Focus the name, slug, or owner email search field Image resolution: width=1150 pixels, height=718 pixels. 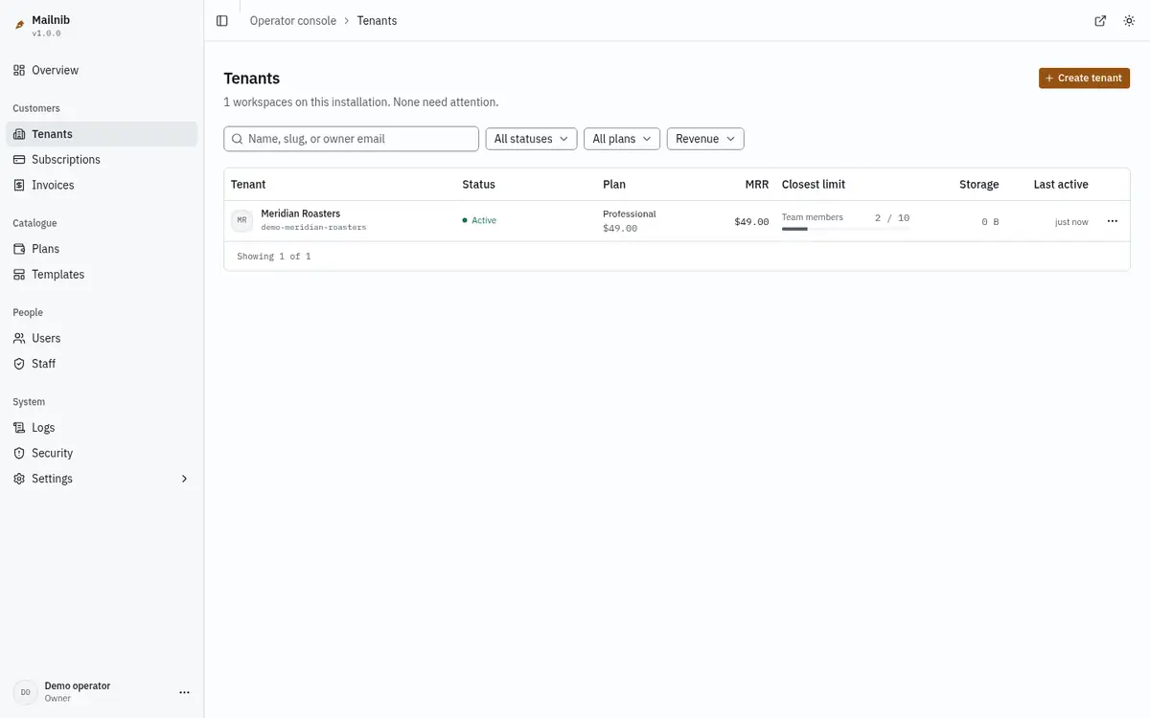click(x=351, y=139)
